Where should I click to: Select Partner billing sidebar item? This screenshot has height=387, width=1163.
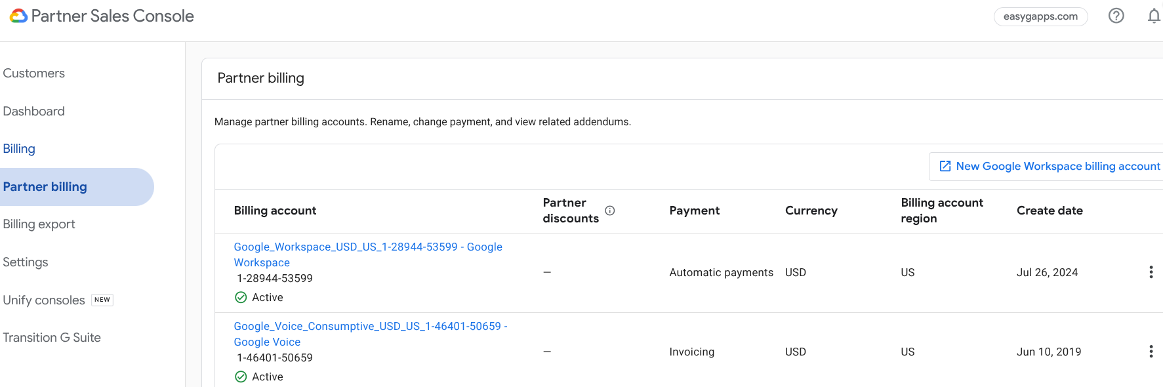[77, 187]
